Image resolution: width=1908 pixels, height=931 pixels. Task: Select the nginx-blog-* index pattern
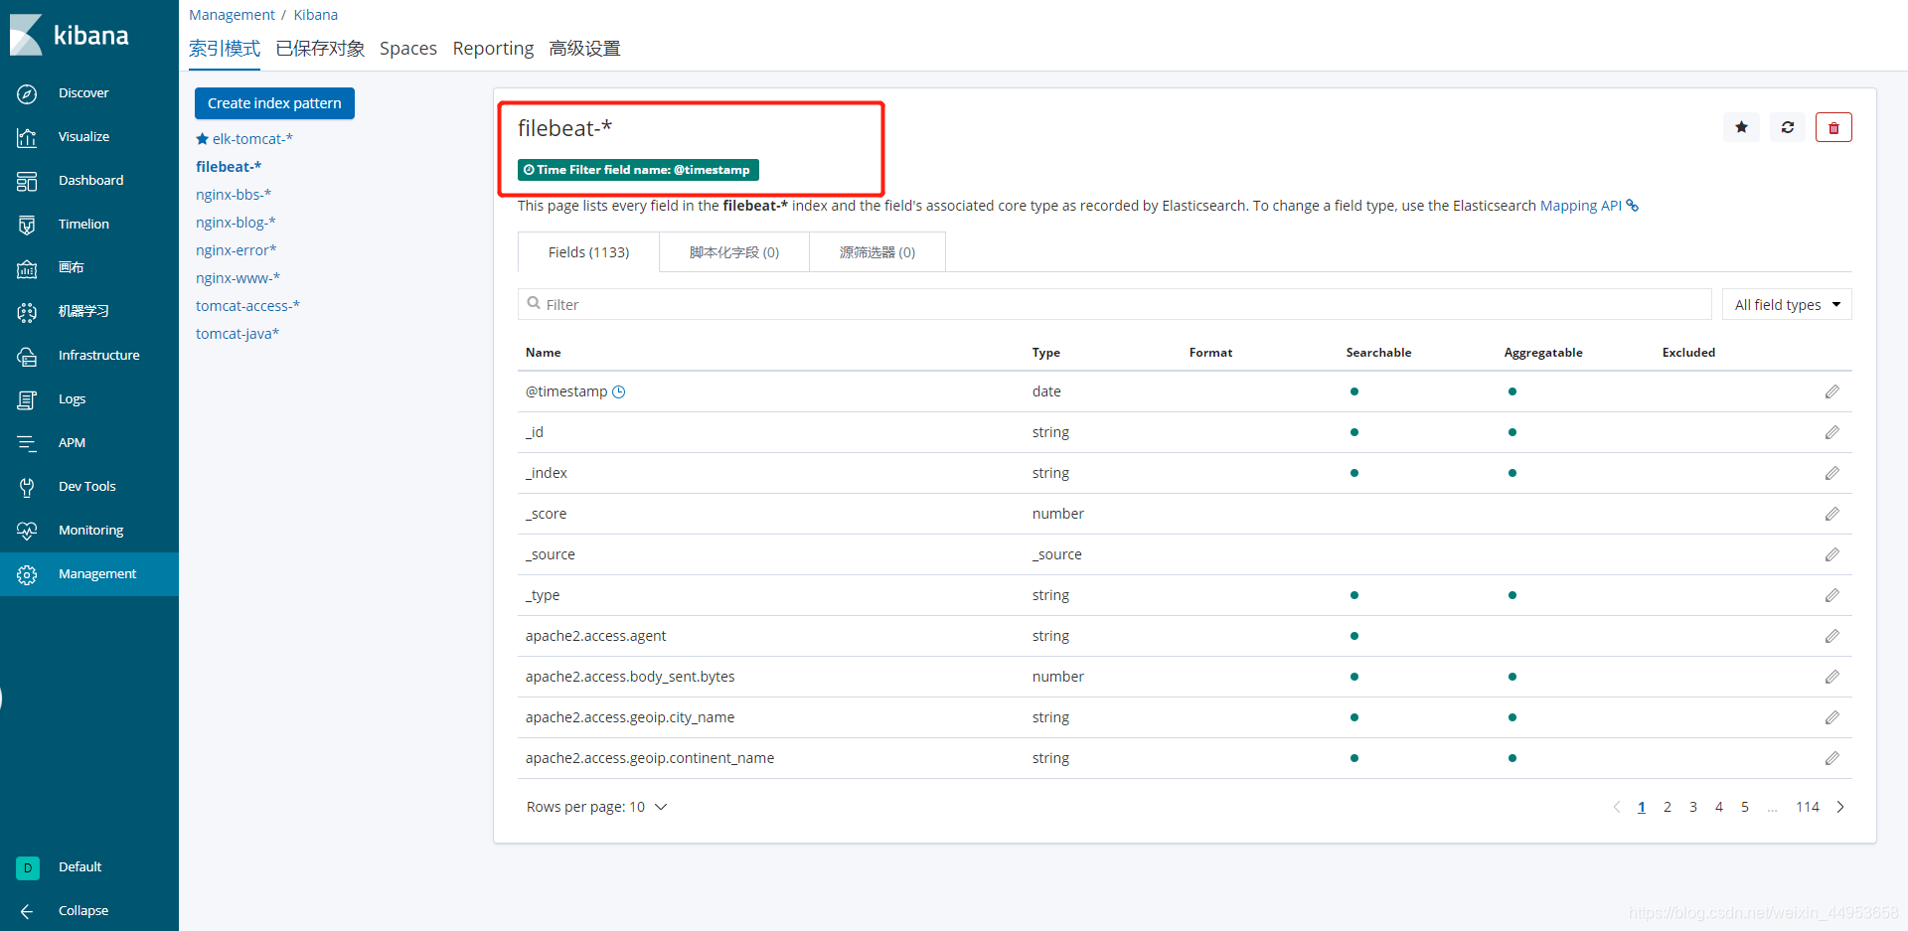[236, 223]
